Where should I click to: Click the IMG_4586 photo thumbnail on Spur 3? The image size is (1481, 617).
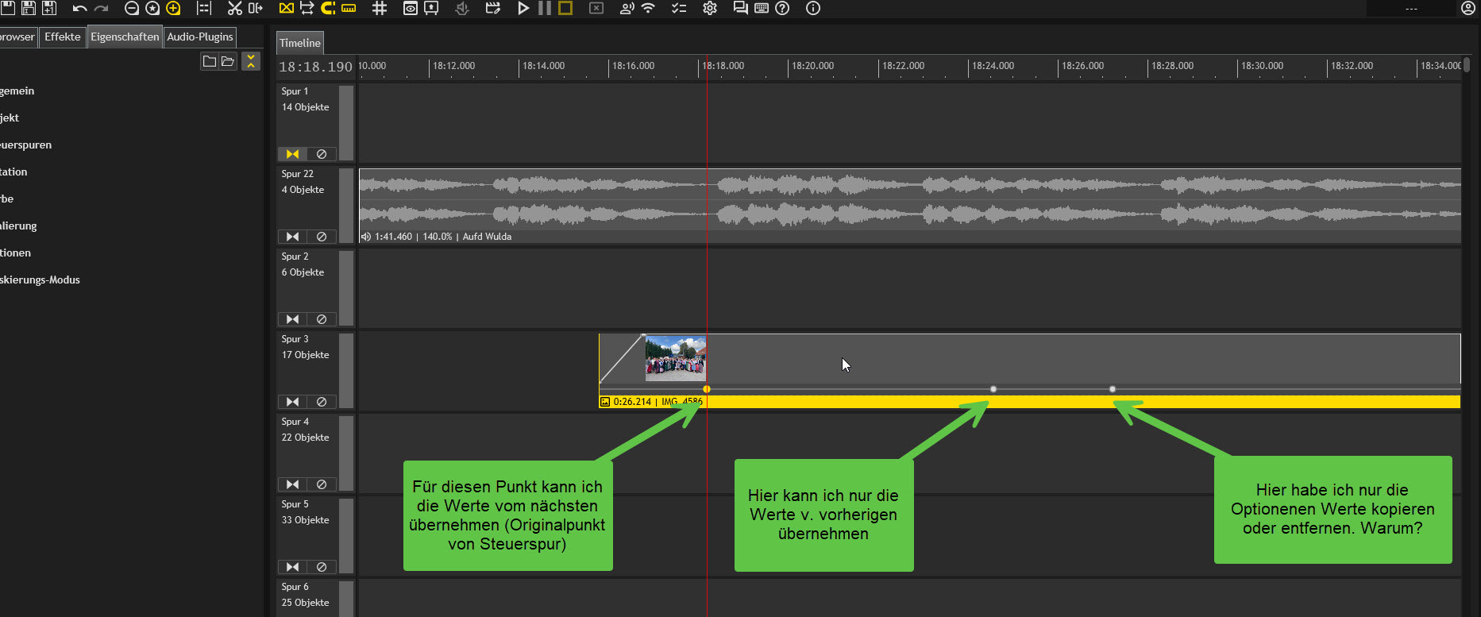point(675,358)
